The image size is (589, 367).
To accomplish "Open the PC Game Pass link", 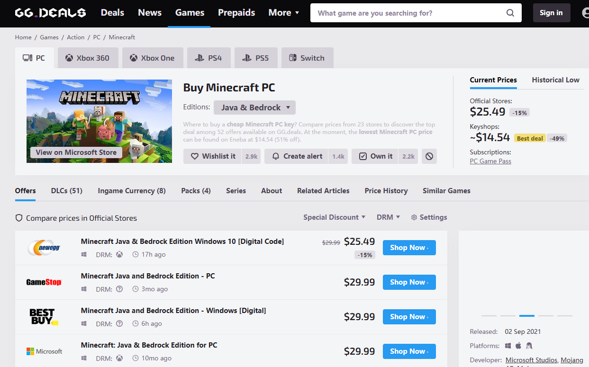I will (490, 161).
